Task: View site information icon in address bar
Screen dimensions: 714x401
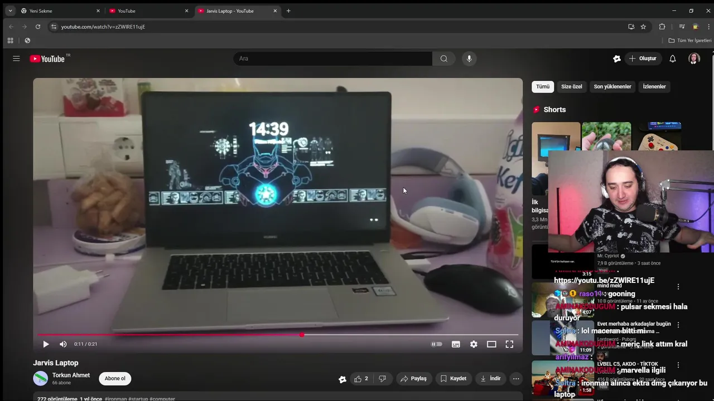Action: (54, 27)
